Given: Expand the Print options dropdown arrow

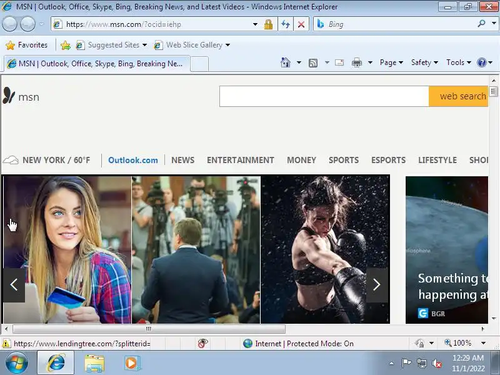Looking at the screenshot, I should (x=370, y=62).
